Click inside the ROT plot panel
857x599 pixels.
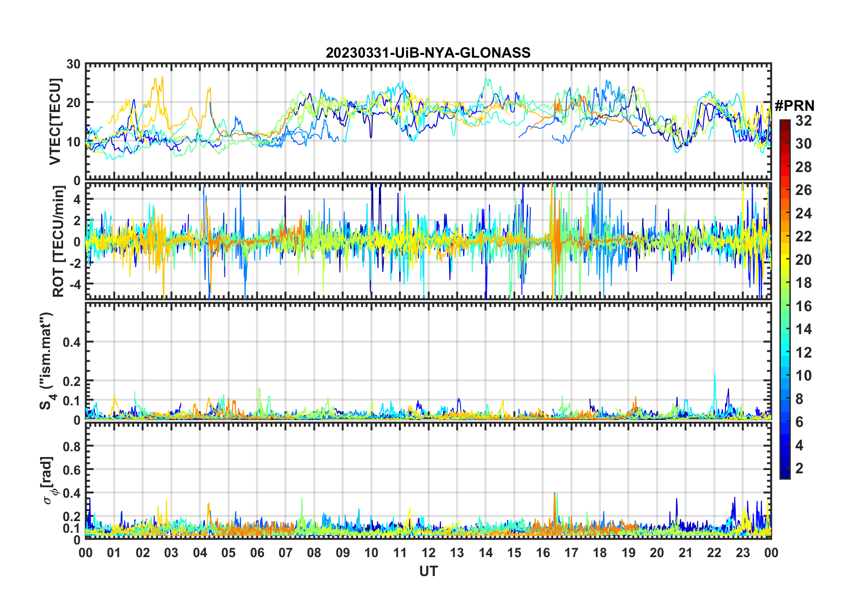click(x=428, y=241)
